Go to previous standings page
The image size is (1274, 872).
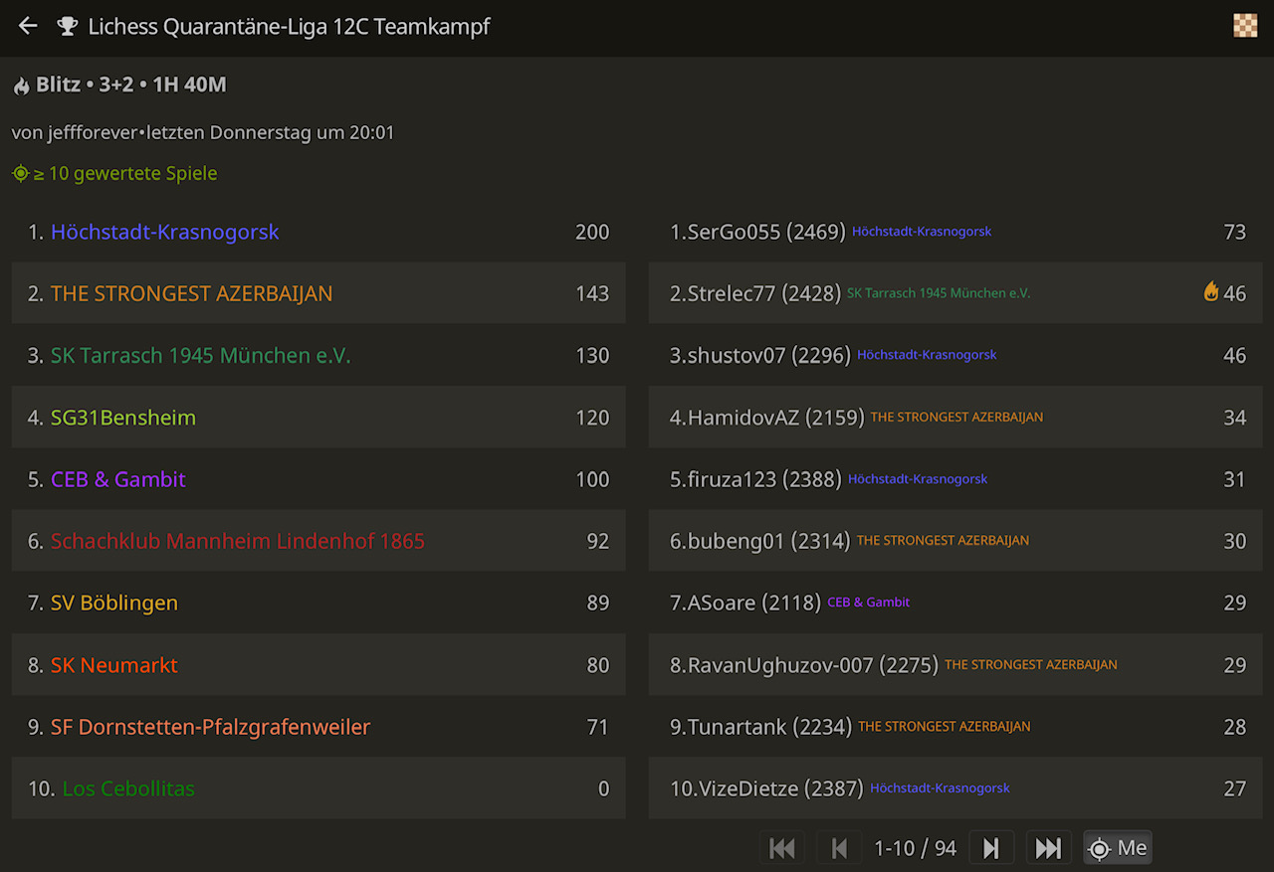[839, 848]
